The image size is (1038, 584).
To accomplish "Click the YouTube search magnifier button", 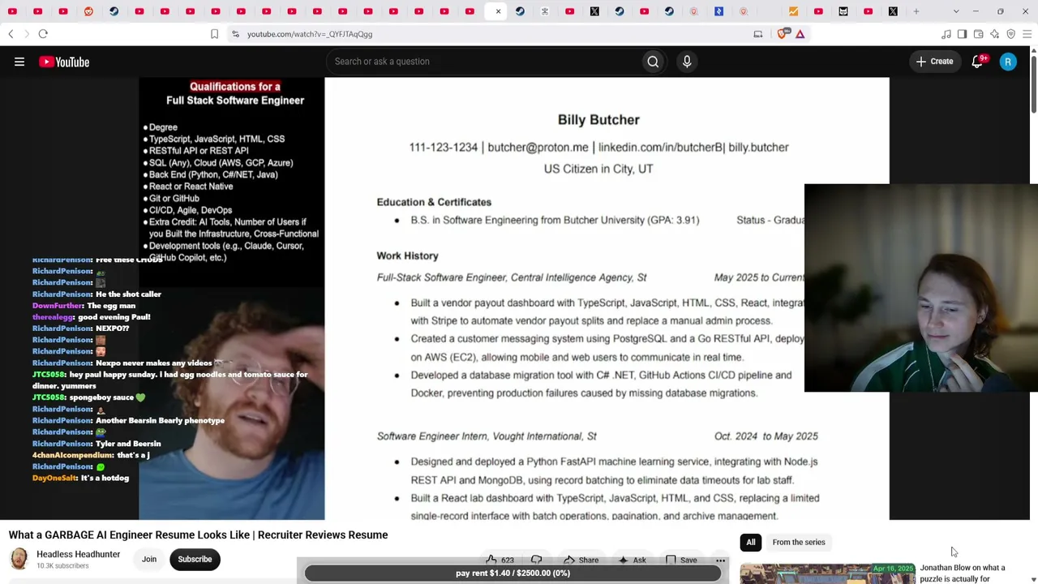I will coord(653,62).
